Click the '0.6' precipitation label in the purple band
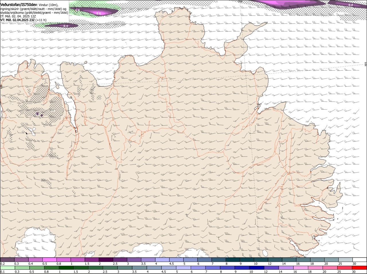367x274 pixels. 99,13
